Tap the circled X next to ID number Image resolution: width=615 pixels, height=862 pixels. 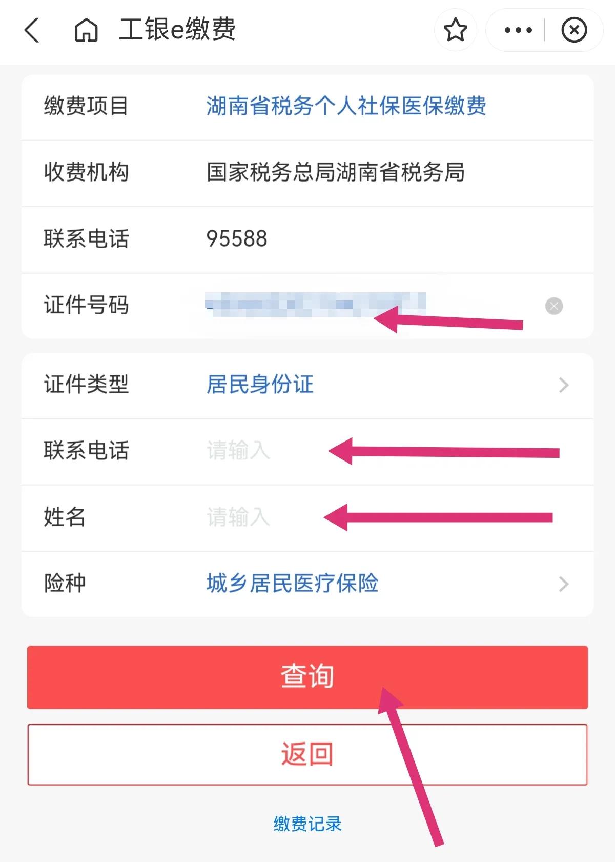[553, 306]
